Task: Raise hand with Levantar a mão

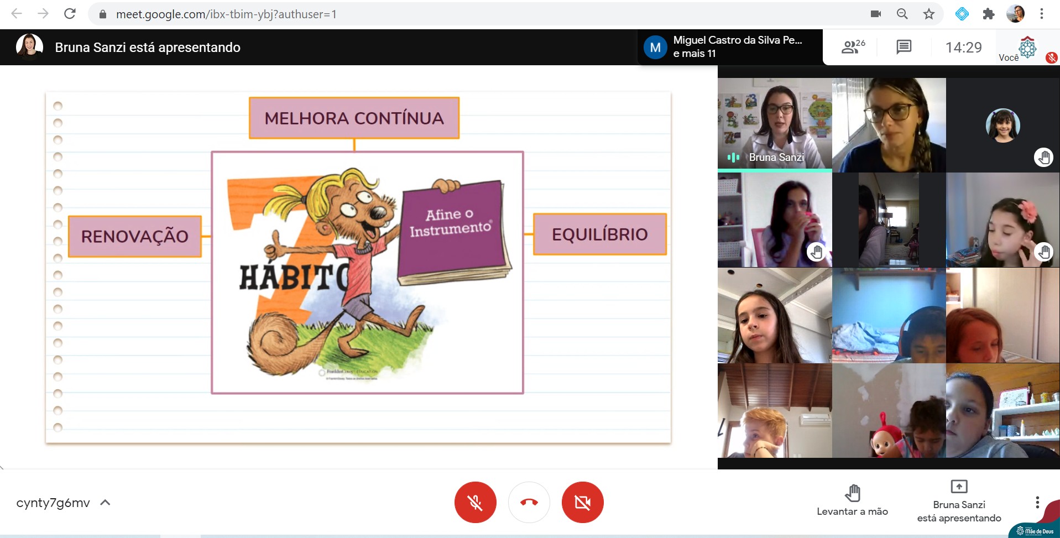Action: (852, 500)
